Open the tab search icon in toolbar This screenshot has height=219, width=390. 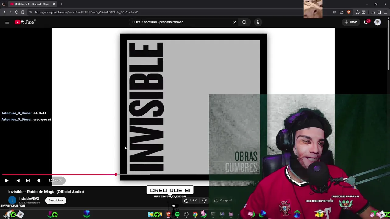[x=363, y=12]
